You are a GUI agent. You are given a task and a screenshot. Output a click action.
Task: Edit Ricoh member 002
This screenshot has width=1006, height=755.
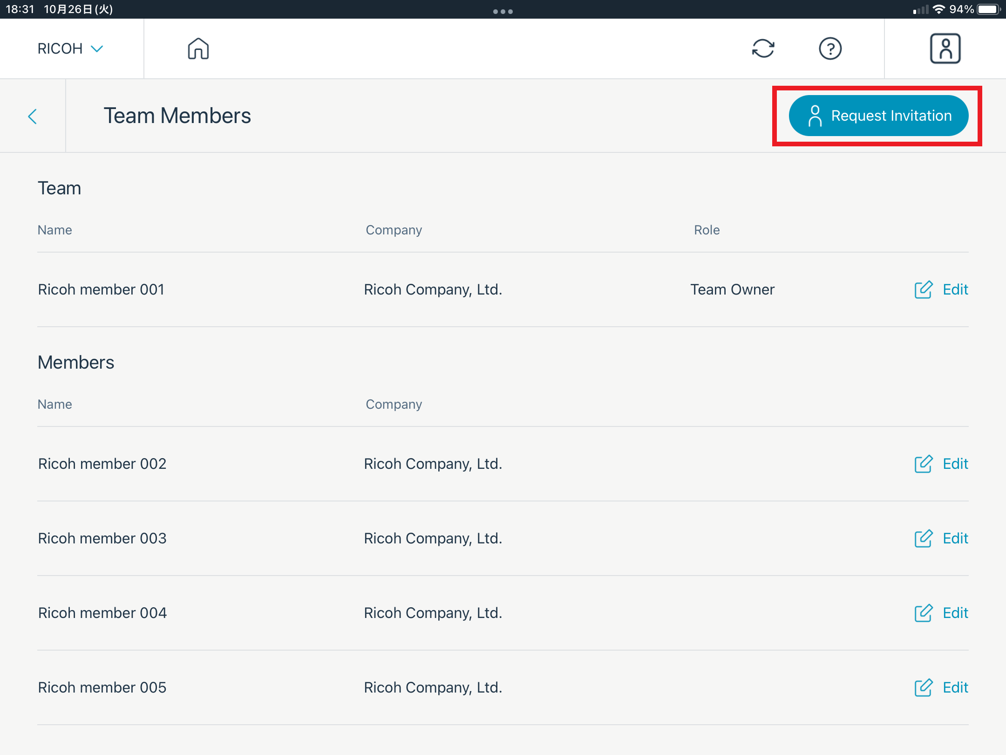941,464
